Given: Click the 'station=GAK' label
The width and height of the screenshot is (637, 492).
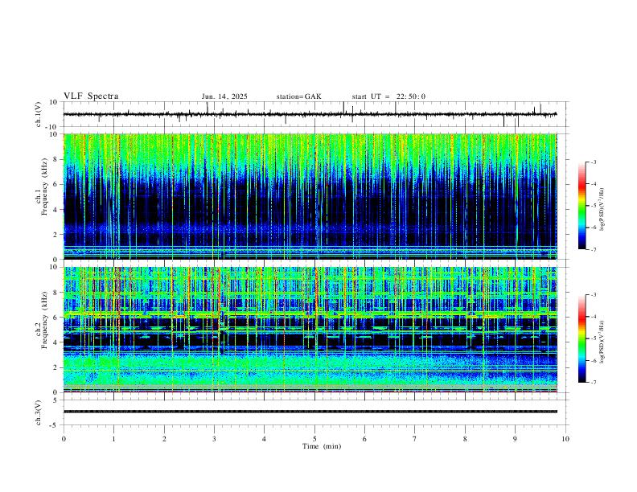Looking at the screenshot, I should pos(298,96).
